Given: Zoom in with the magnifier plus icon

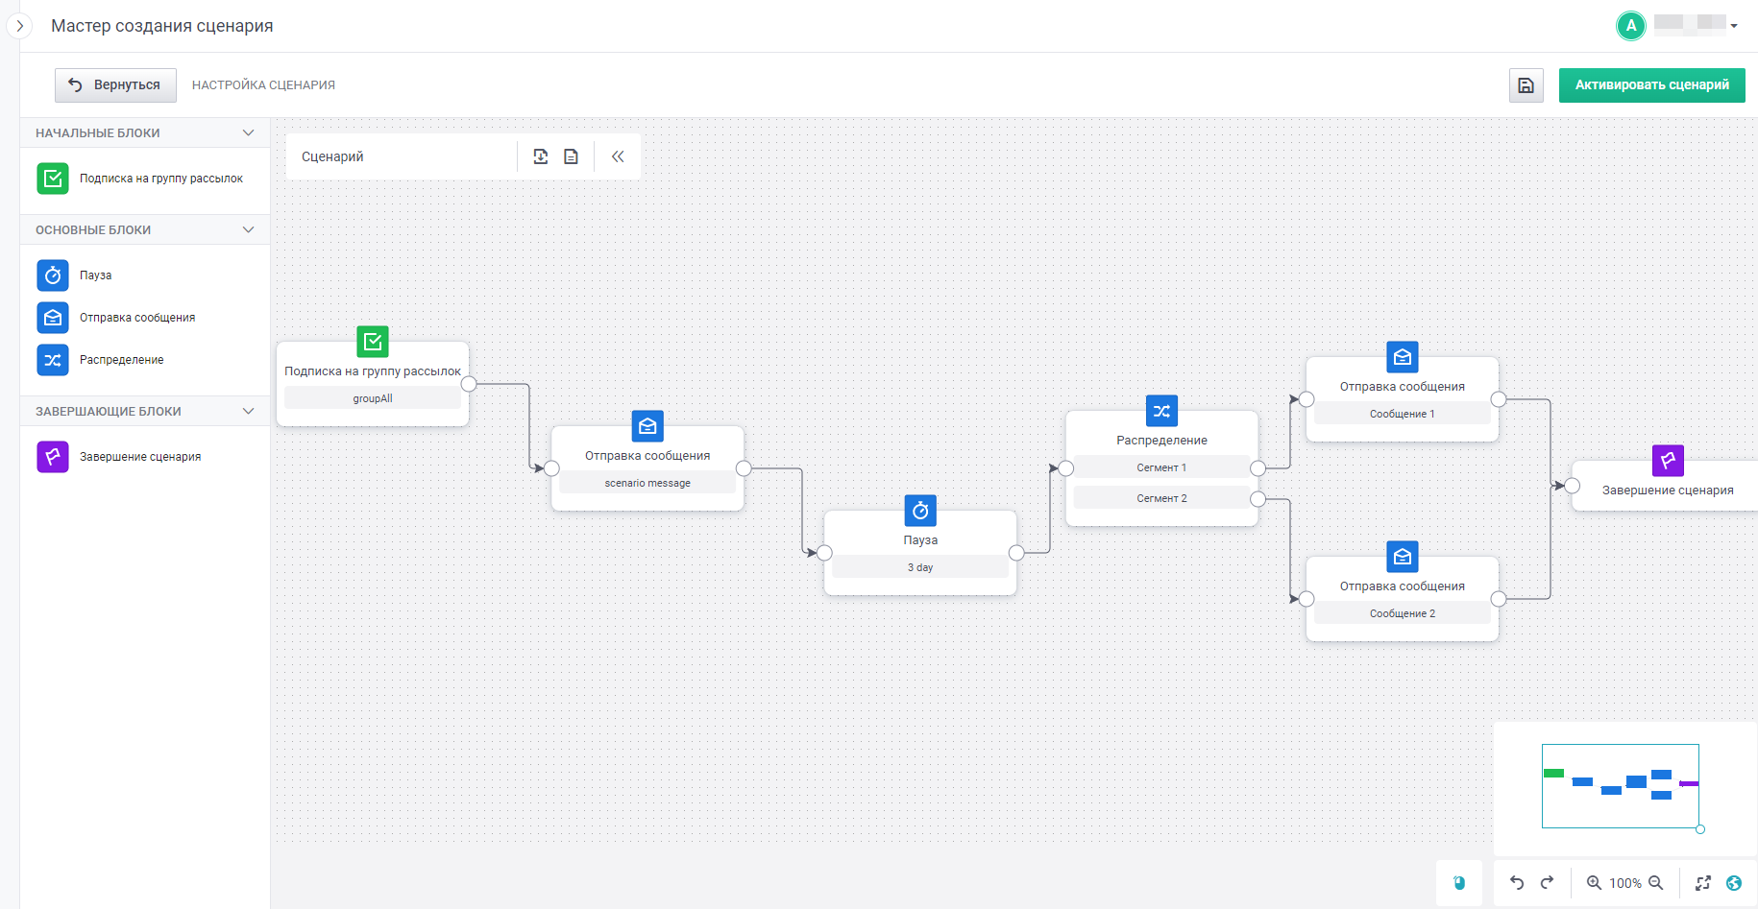Looking at the screenshot, I should tap(1594, 883).
